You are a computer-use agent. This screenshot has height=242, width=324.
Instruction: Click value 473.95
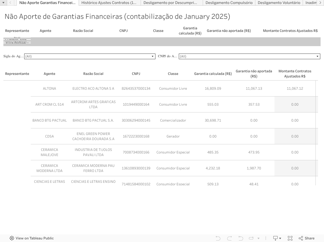[x=254, y=152]
